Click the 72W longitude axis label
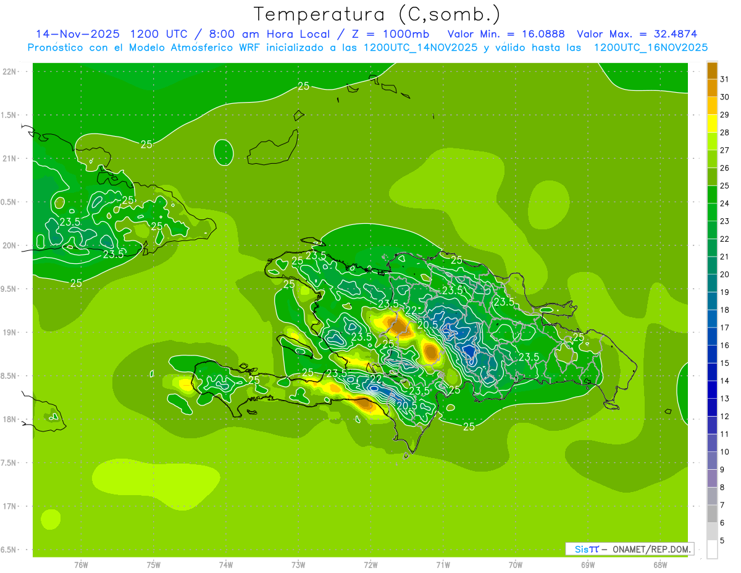Image resolution: width=741 pixels, height=573 pixels. [371, 565]
